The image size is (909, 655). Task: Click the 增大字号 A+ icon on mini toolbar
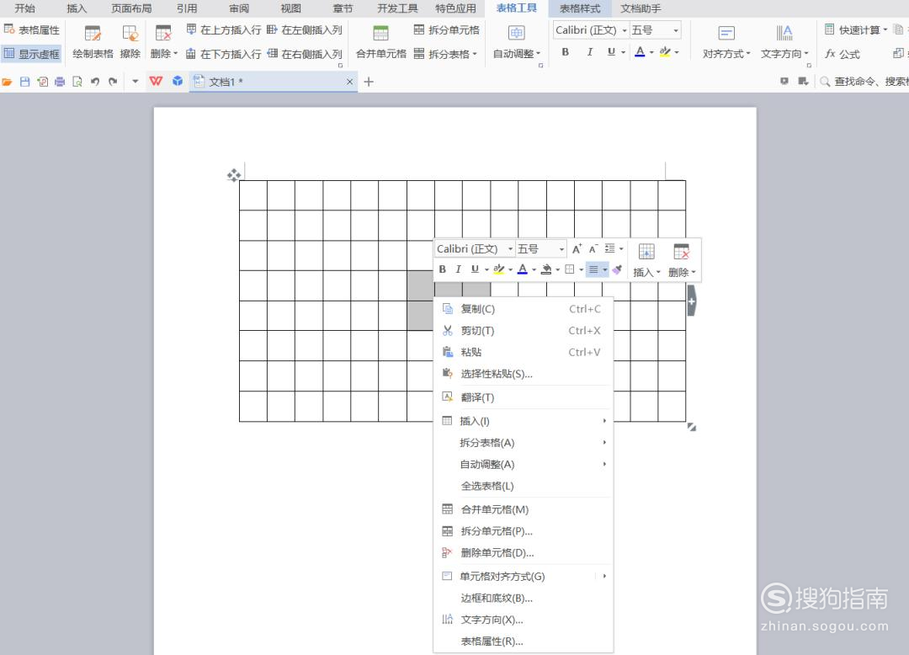(x=577, y=248)
